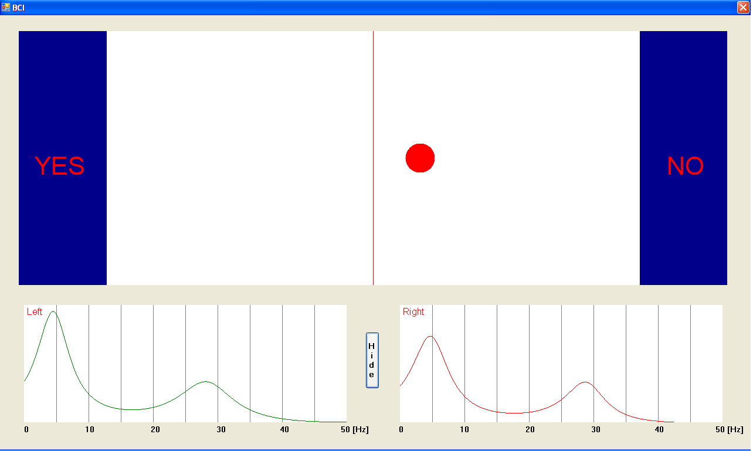Click the vertical Hide button
753x451 pixels.
[372, 360]
